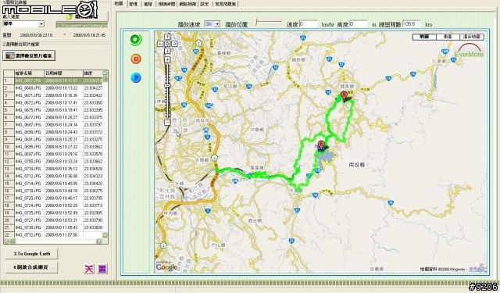Click the 播放位置 playback position slider
The width and height of the screenshot is (500, 293).
point(269,22)
